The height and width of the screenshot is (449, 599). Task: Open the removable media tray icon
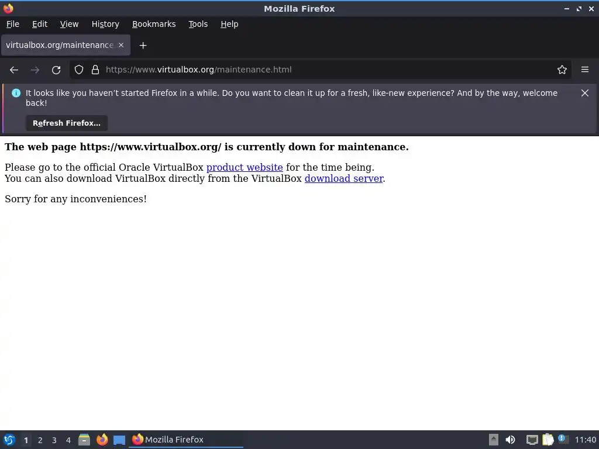[x=493, y=440]
